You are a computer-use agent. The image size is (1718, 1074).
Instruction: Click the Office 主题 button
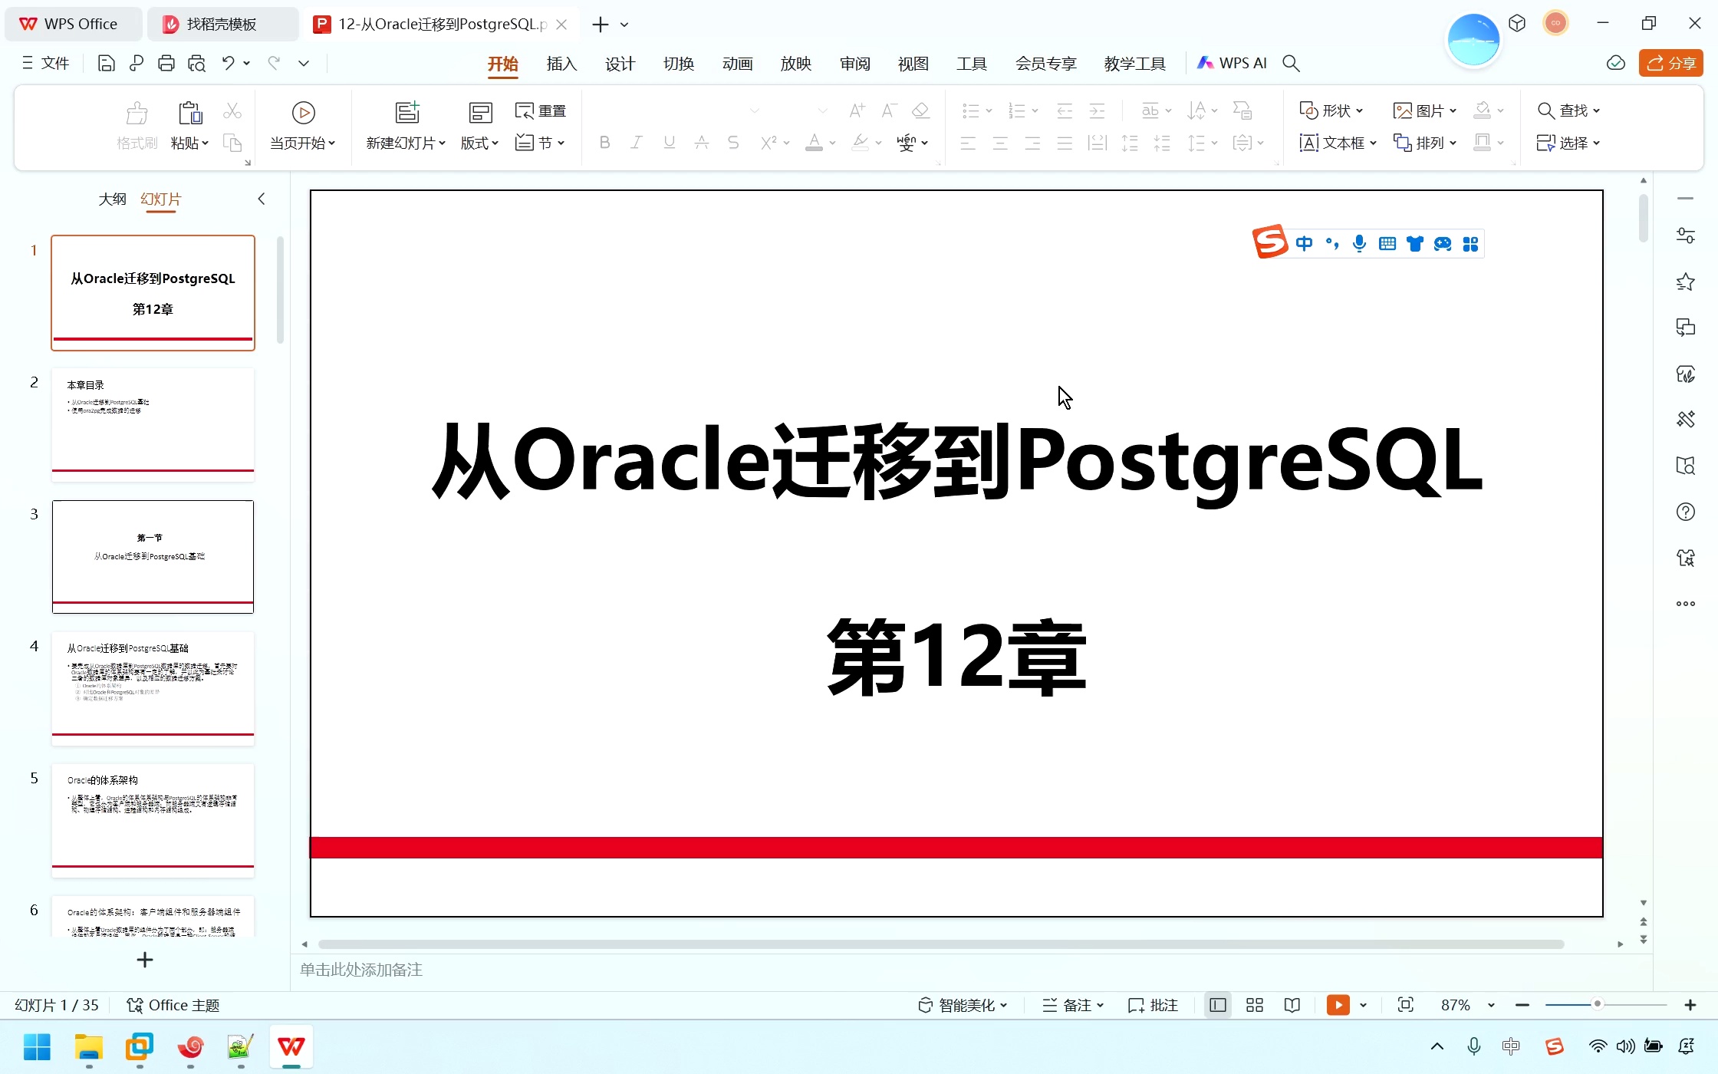coord(173,1004)
